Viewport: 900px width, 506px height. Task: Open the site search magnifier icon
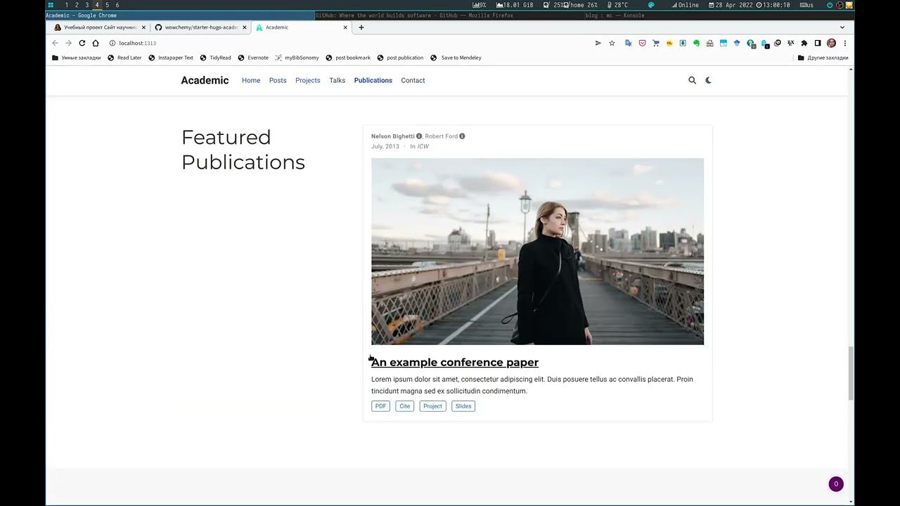[692, 80]
